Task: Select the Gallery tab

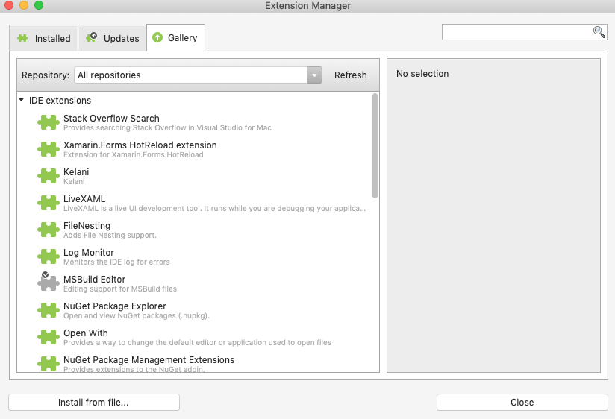Action: [x=175, y=37]
